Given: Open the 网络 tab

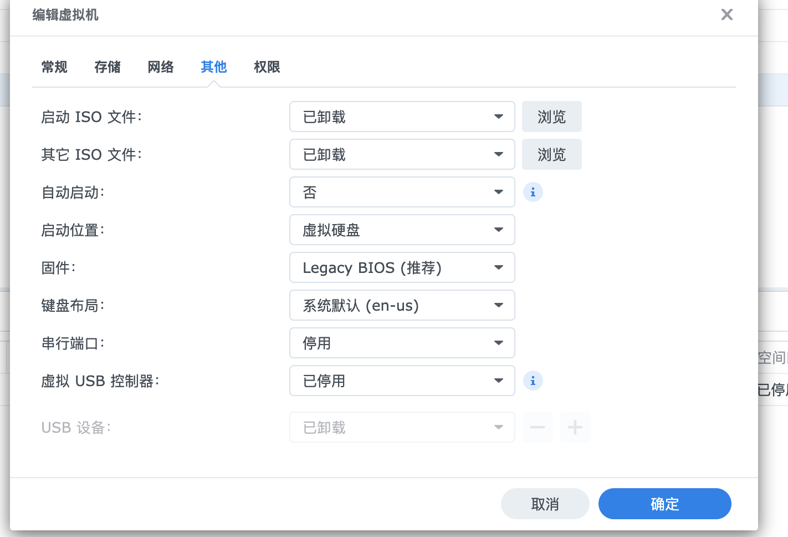Looking at the screenshot, I should coord(161,67).
